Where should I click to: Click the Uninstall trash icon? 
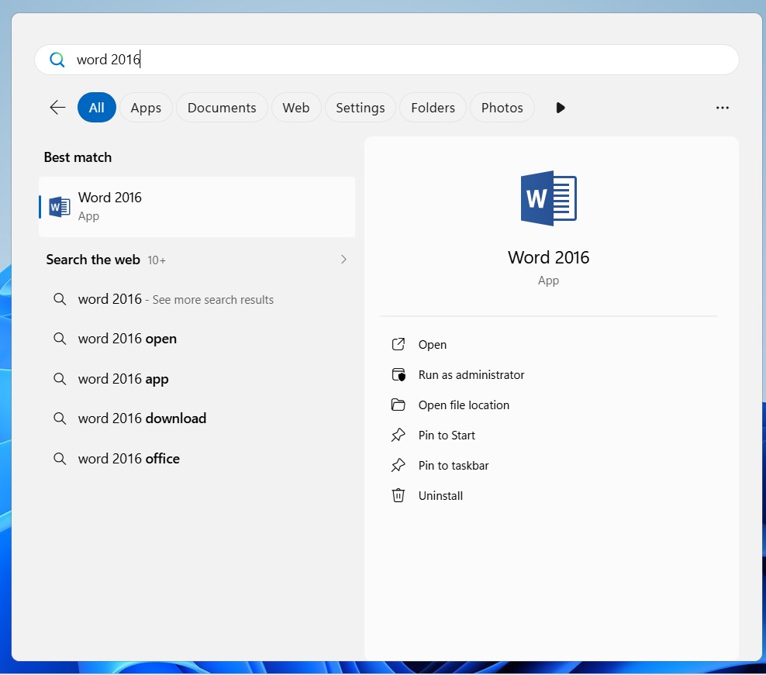click(x=399, y=495)
